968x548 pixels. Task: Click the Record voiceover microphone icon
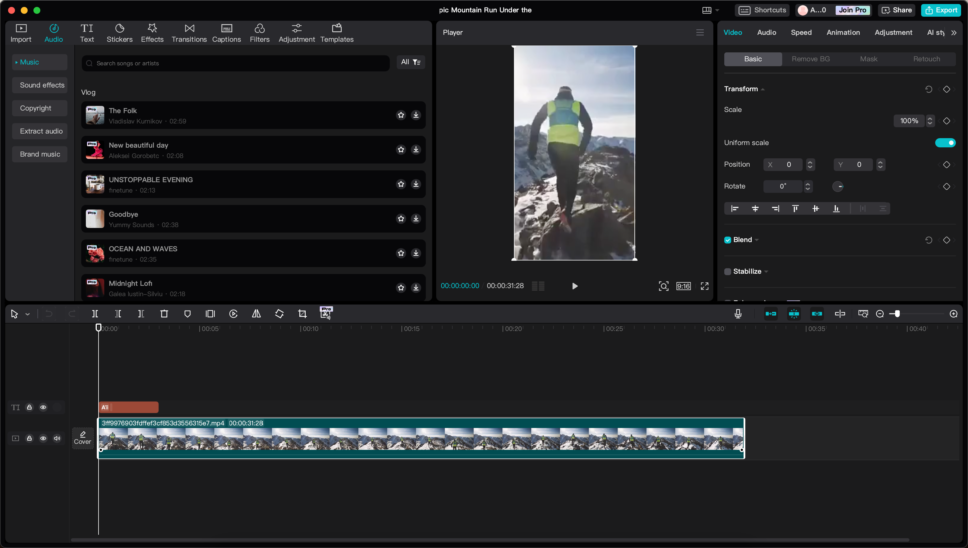click(738, 313)
